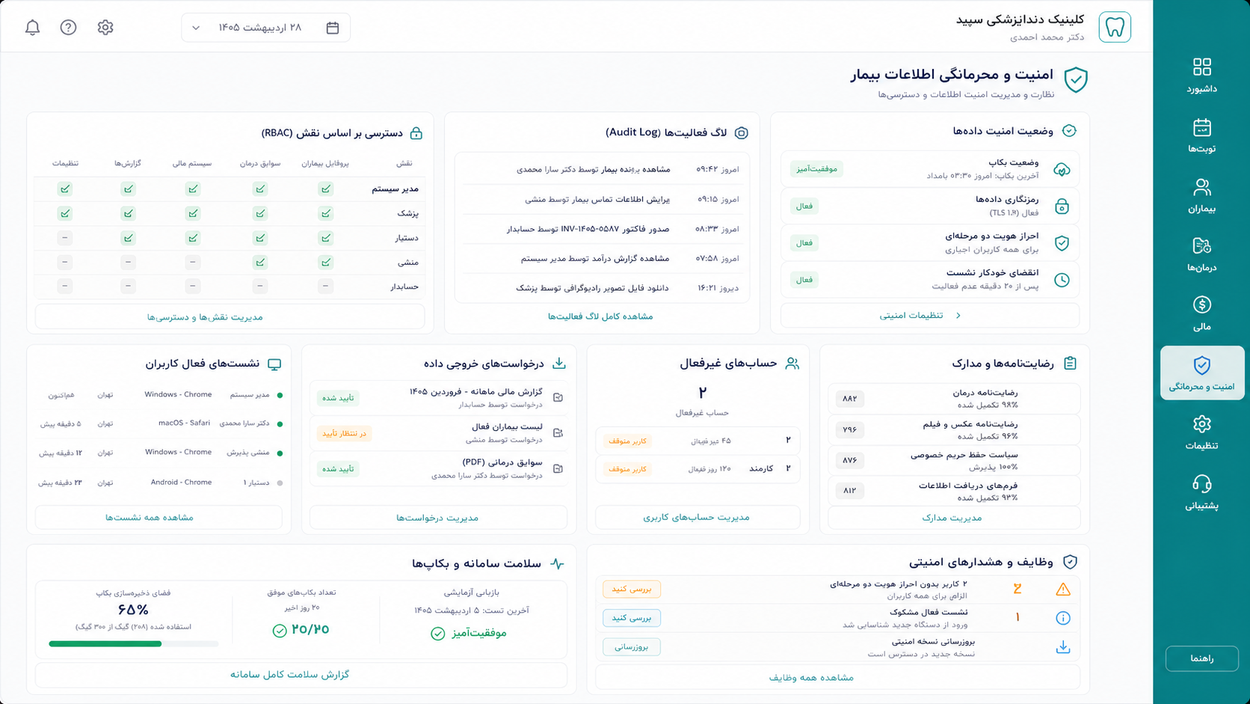Viewport: 1250px width, 704px height.
Task: Click the export requests download icon
Action: (559, 364)
